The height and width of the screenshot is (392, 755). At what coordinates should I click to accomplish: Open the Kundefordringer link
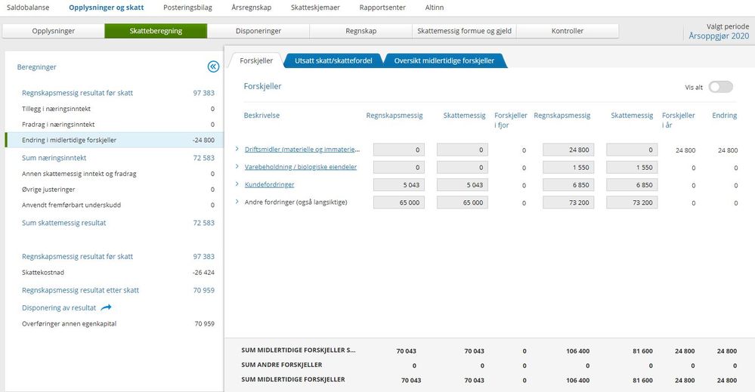click(269, 184)
